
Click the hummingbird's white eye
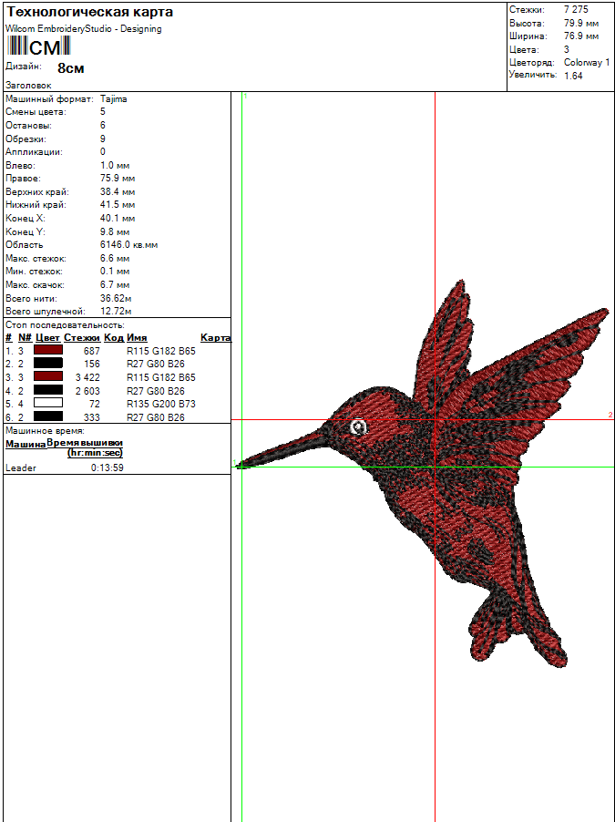click(358, 426)
